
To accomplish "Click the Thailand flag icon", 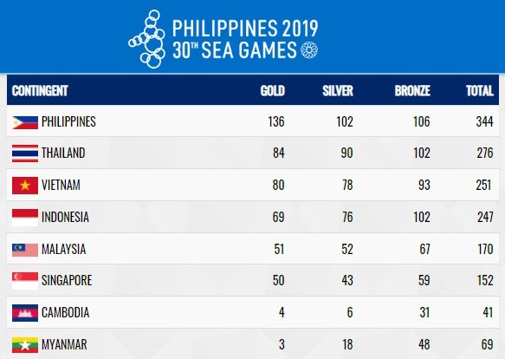I will (x=25, y=153).
